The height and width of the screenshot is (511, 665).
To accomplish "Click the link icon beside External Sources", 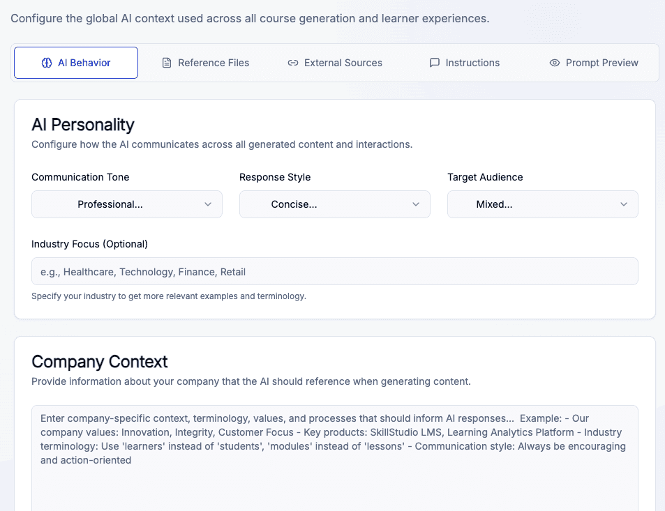I will [293, 63].
